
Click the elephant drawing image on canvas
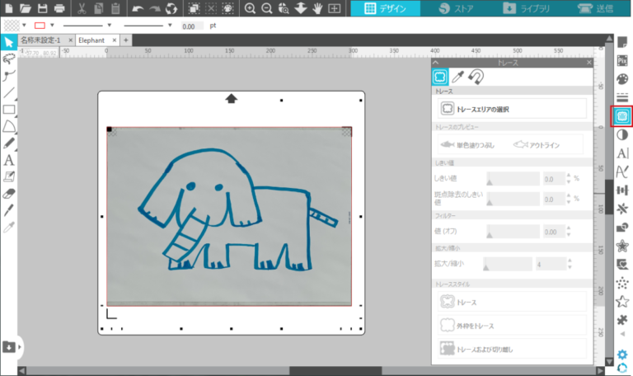pyautogui.click(x=229, y=216)
